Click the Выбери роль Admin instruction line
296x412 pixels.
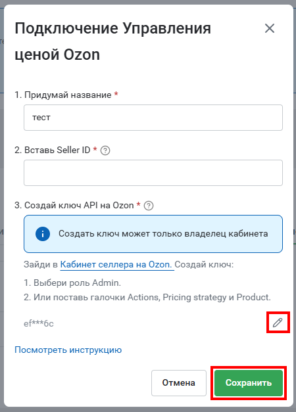tap(72, 283)
